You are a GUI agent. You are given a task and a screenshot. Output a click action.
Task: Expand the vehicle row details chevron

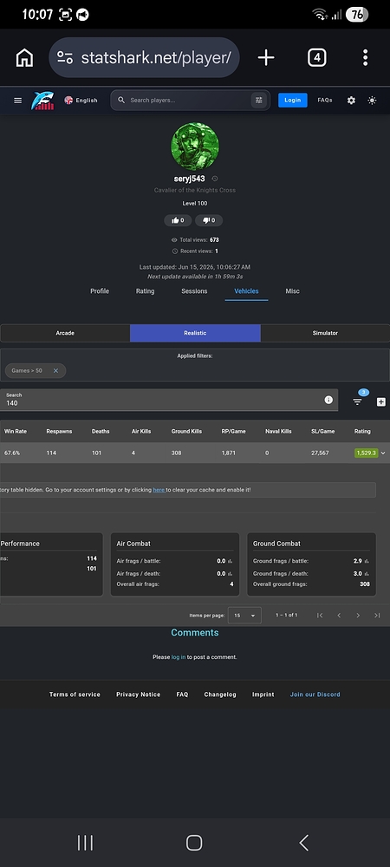click(383, 453)
